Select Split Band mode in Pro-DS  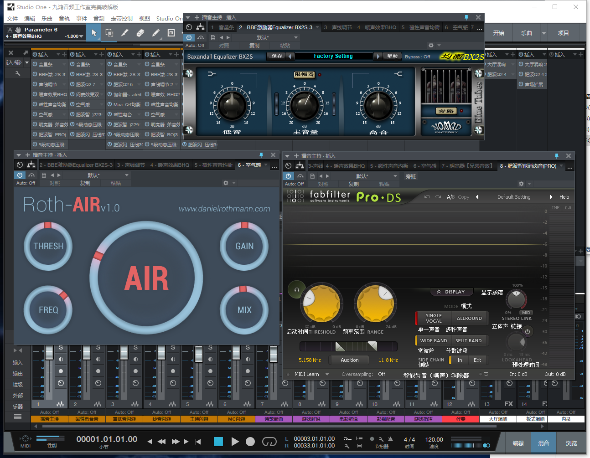point(468,341)
